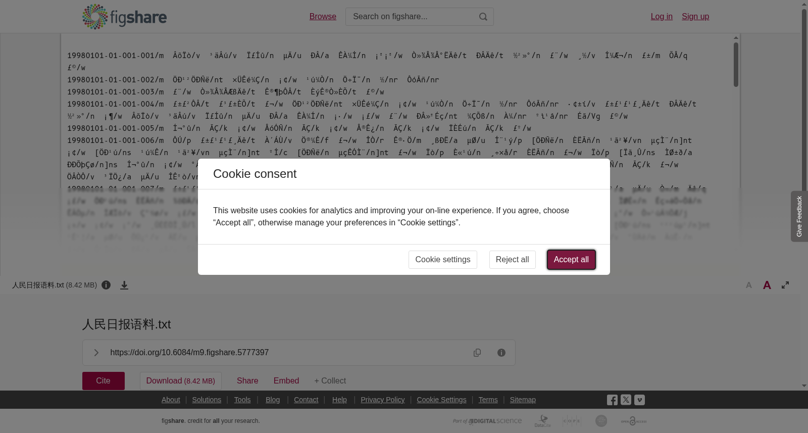This screenshot has height=433, width=808.
Task: Open Help footer link
Action: 339,400
